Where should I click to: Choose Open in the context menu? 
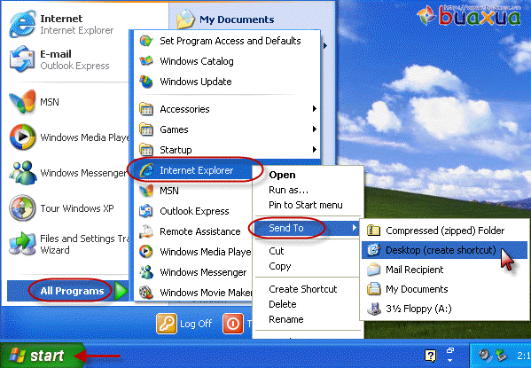(282, 175)
